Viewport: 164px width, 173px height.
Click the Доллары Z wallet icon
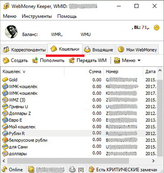tap(5, 113)
